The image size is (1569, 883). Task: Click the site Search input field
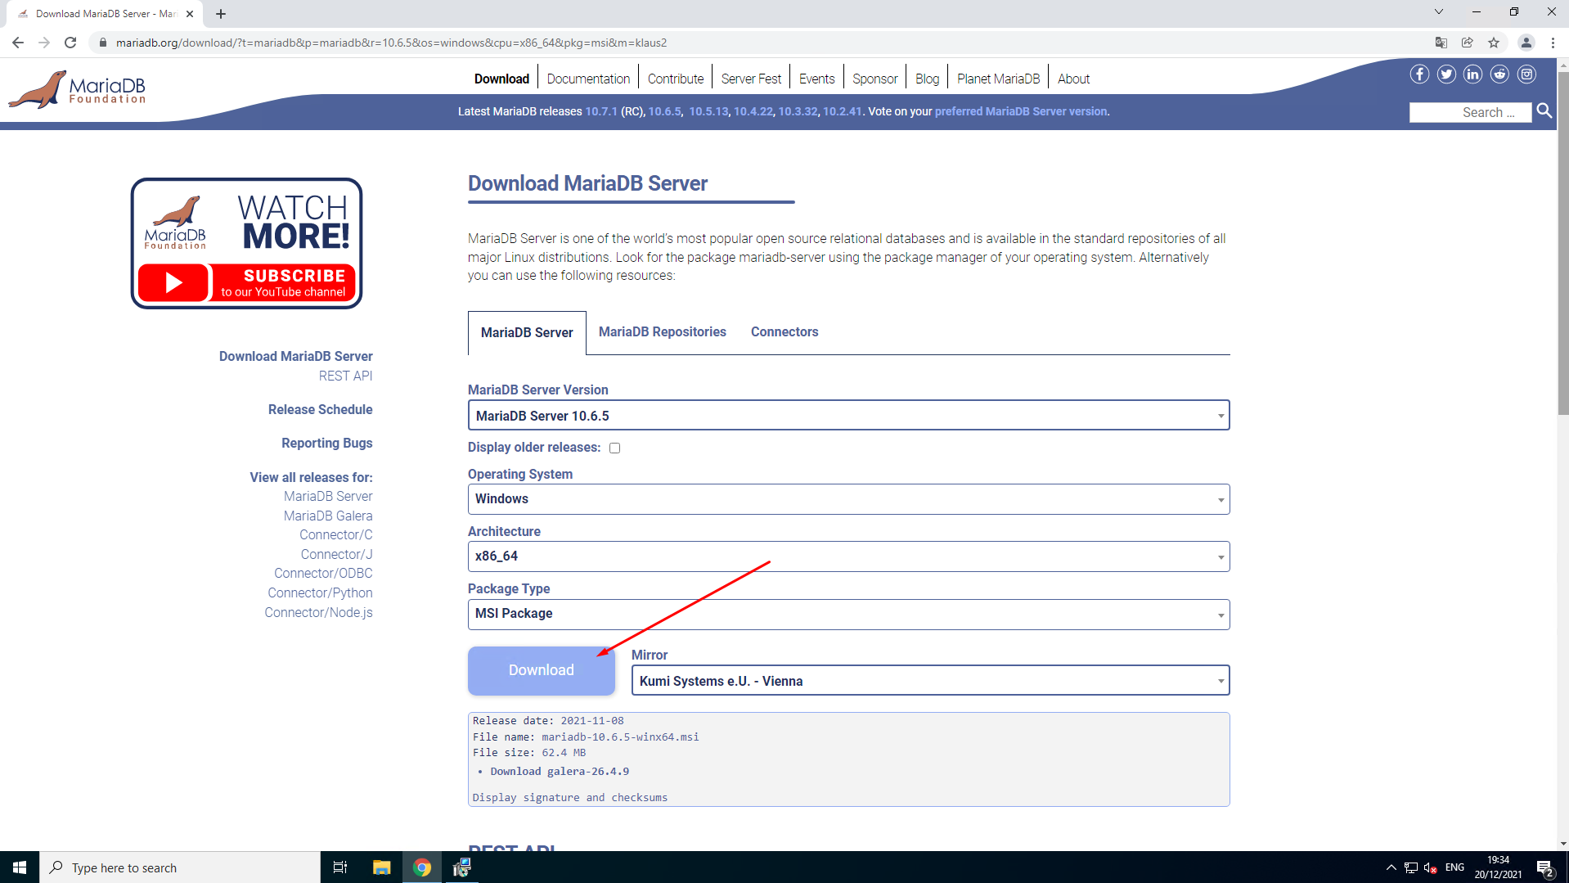(x=1470, y=112)
